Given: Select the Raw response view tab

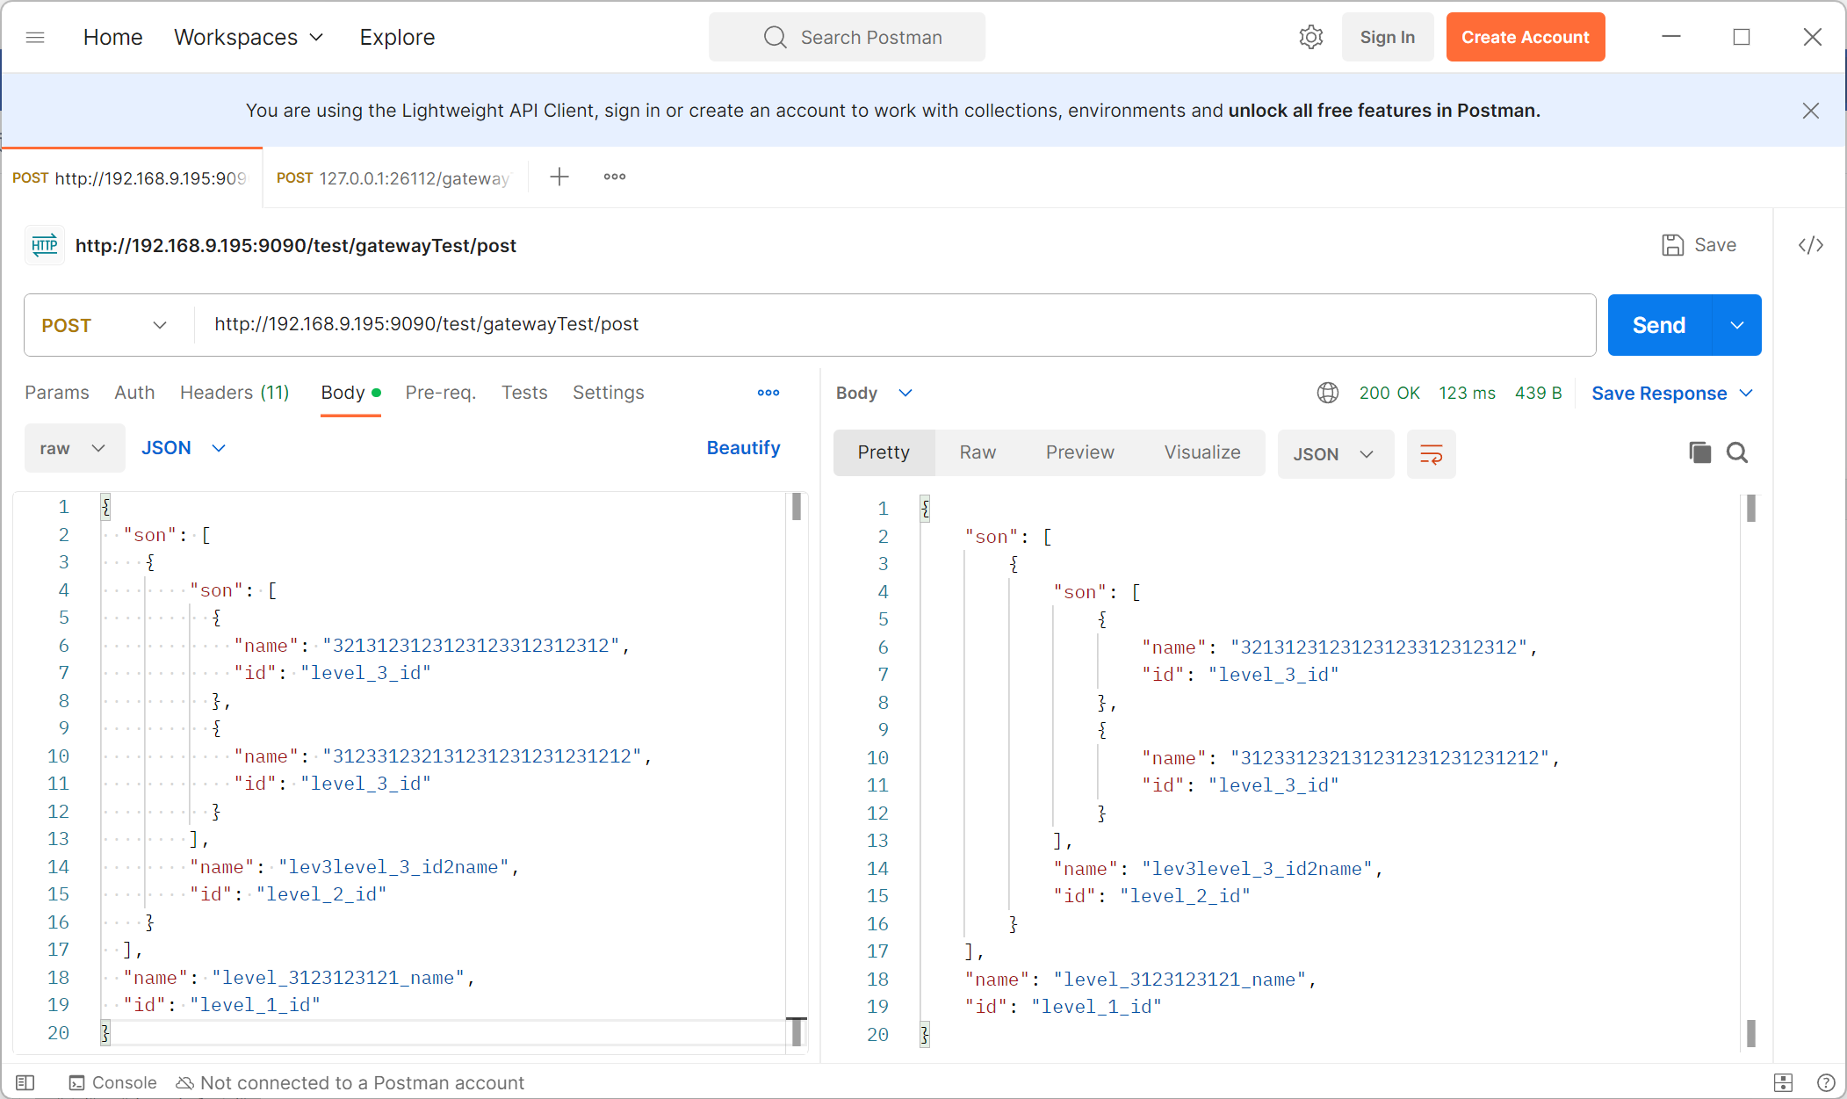Looking at the screenshot, I should click(977, 452).
